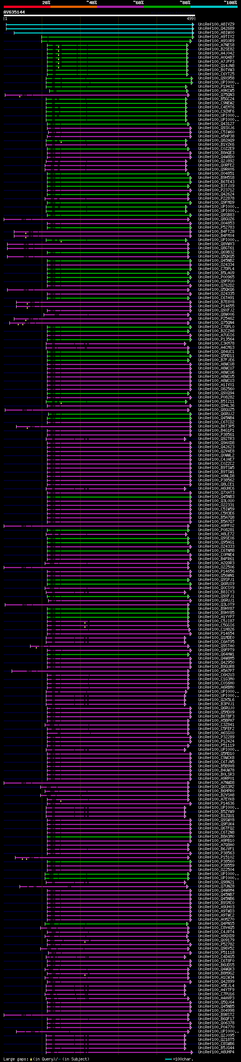Select the UniRef100_A9NLD8 label

click(216, 476)
